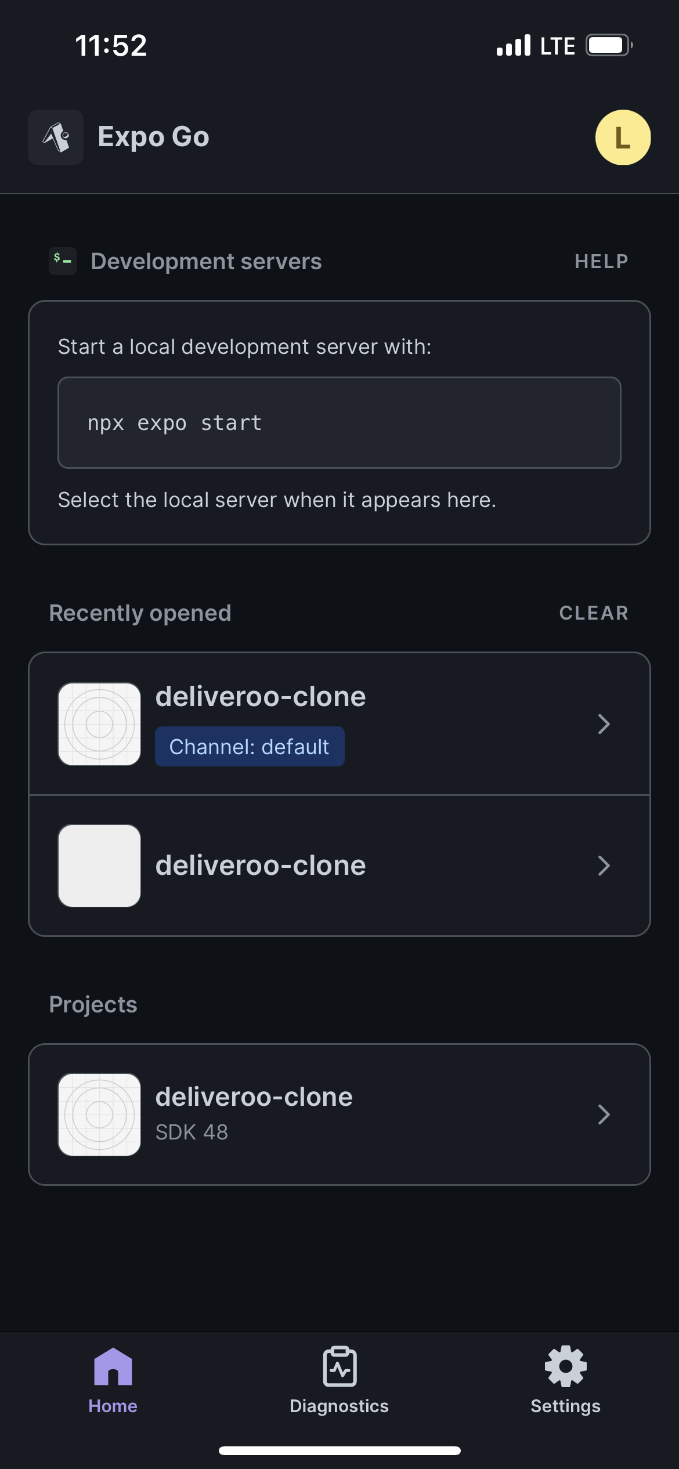Image resolution: width=679 pixels, height=1469 pixels.
Task: Tap thumbnail of deliveroo-clone Channel default entry
Action: click(x=99, y=724)
